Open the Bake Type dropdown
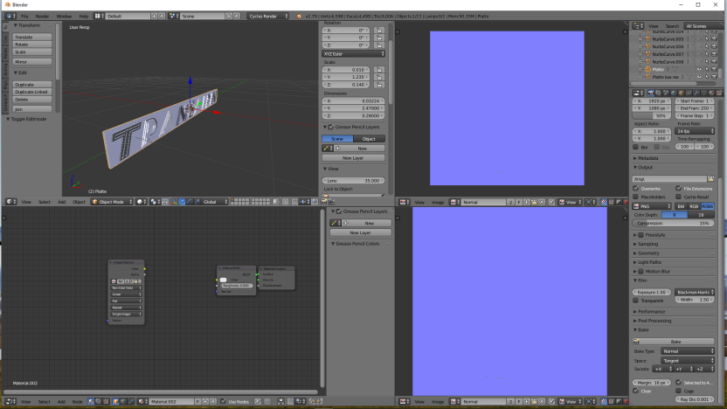This screenshot has height=409, width=727. click(x=690, y=350)
